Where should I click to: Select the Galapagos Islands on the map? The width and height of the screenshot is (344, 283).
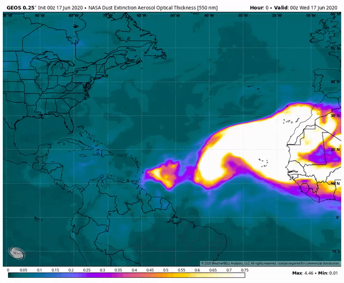(38, 219)
